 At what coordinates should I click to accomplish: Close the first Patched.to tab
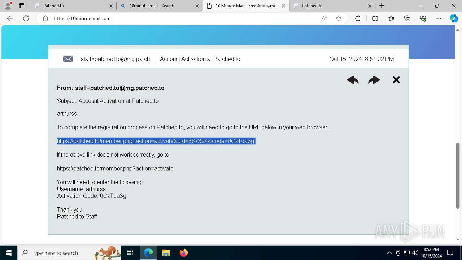(x=111, y=6)
